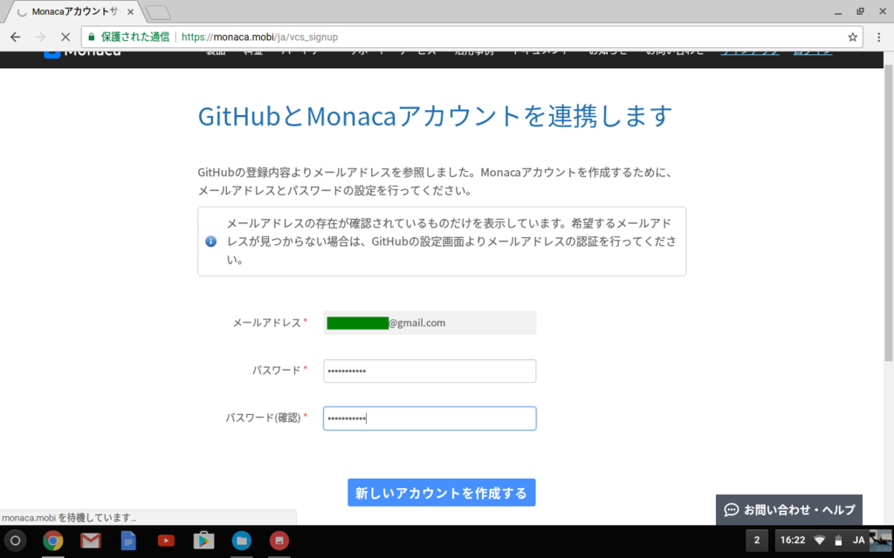Click the メールアドレス field with gmail.com

coord(430,323)
